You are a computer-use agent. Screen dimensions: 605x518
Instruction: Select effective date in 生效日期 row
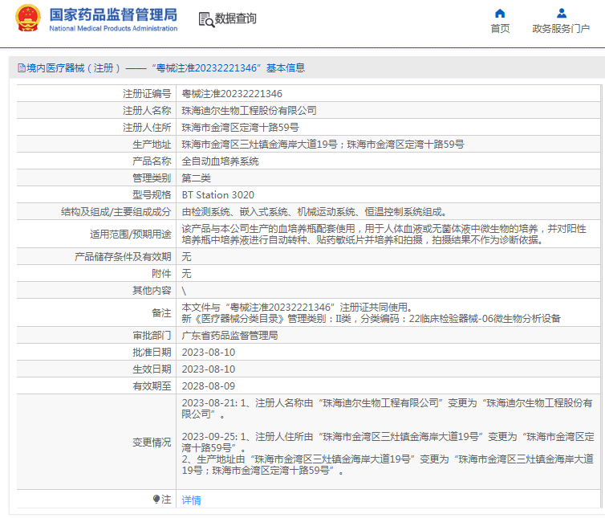209,369
